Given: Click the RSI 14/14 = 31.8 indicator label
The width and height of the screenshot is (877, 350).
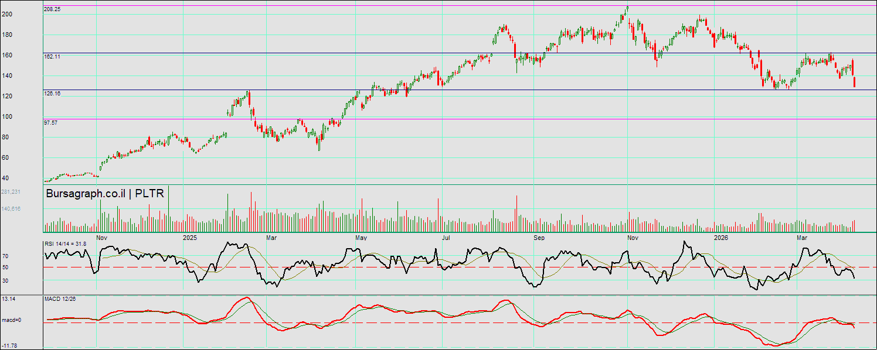Looking at the screenshot, I should click(x=66, y=243).
